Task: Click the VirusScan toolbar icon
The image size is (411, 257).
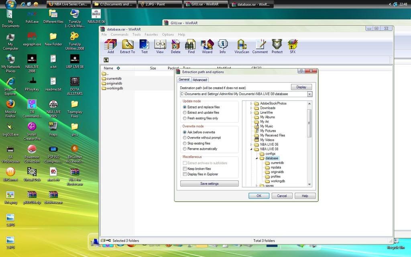Action: (x=242, y=47)
